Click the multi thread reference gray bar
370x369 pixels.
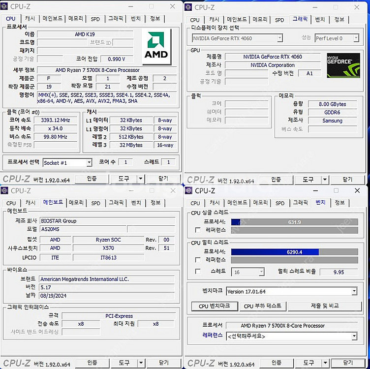(x=295, y=260)
